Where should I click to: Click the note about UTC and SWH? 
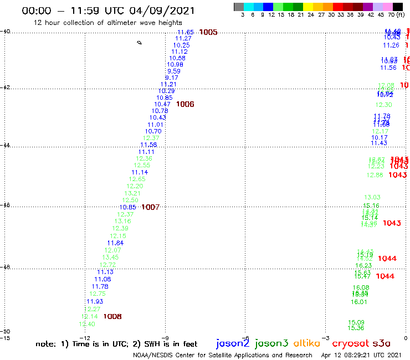pyautogui.click(x=116, y=344)
